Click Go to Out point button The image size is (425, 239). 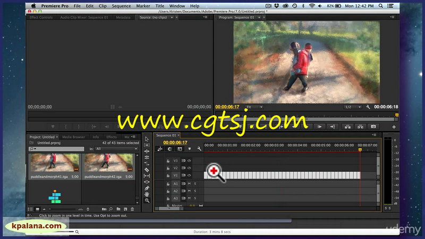[x=333, y=126]
